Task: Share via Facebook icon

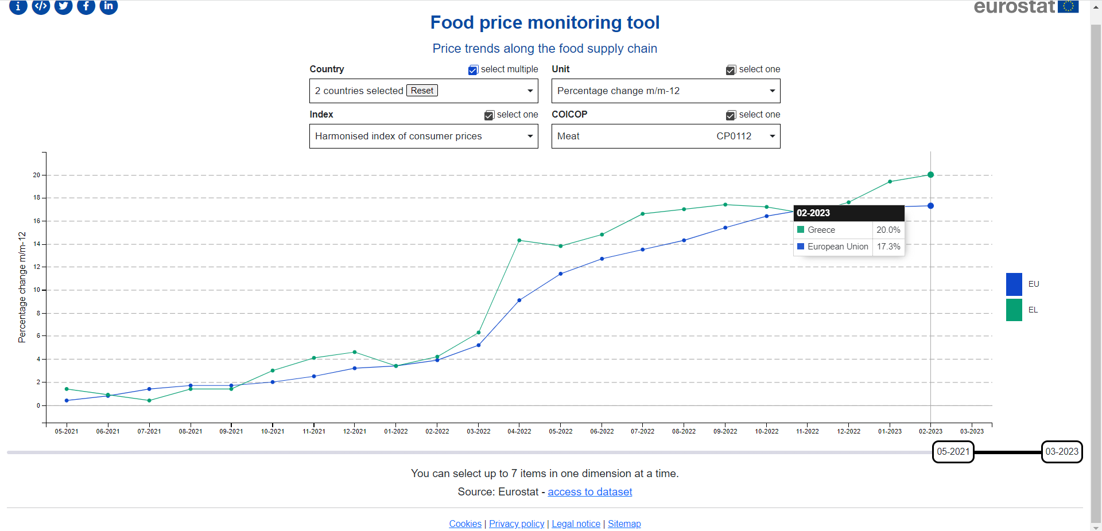Action: pyautogui.click(x=86, y=6)
